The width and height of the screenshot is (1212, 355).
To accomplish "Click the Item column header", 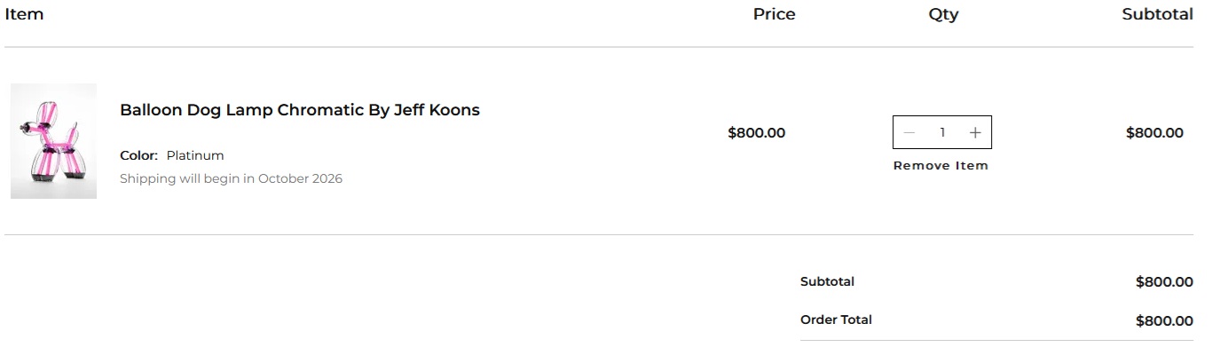I will pyautogui.click(x=24, y=14).
